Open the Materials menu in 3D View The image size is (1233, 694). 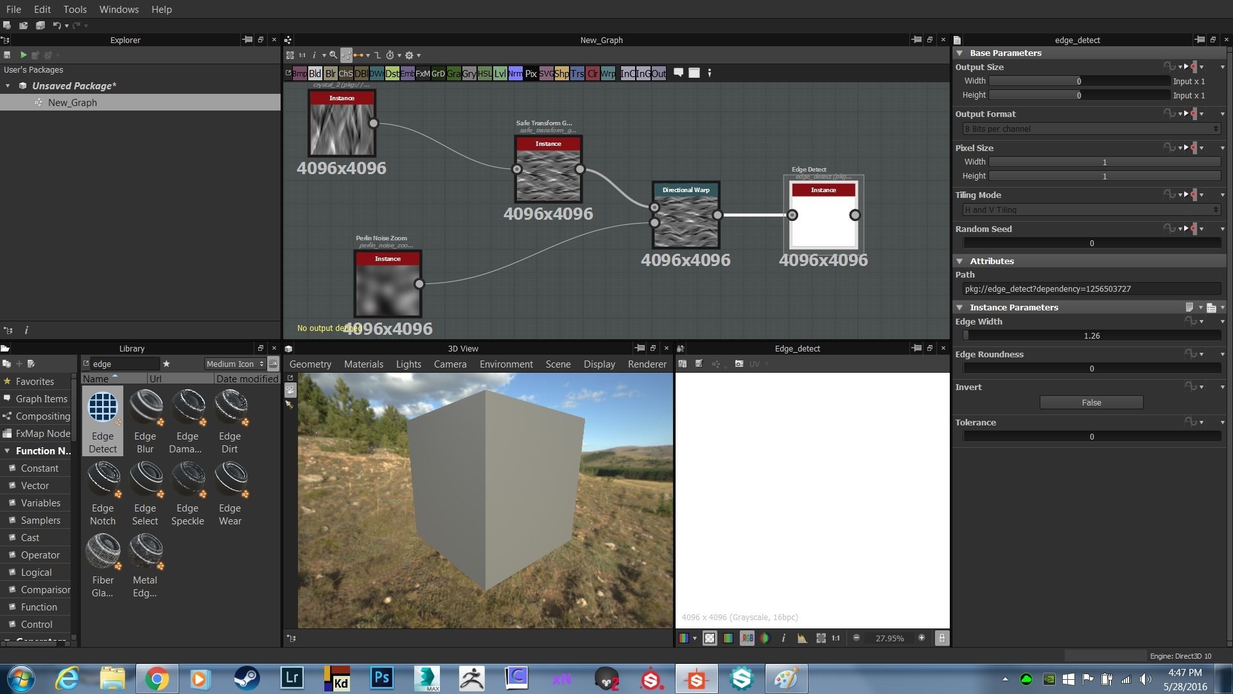(x=363, y=364)
